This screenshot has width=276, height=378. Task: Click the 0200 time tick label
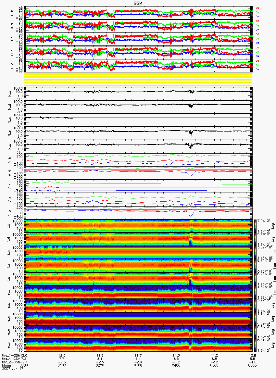coord(100,365)
